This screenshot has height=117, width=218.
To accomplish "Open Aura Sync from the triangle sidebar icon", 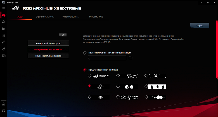I will (4, 22).
